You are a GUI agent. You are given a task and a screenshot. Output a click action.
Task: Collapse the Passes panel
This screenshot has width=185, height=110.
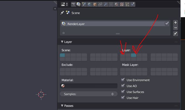click(x=62, y=106)
